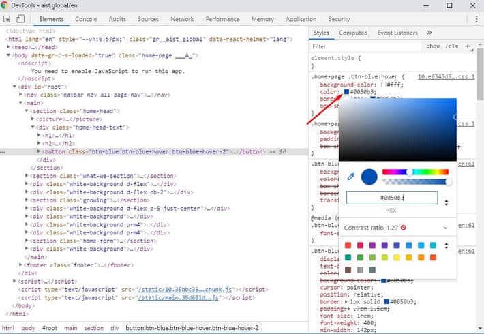Select the Styles pane tab

point(321,33)
